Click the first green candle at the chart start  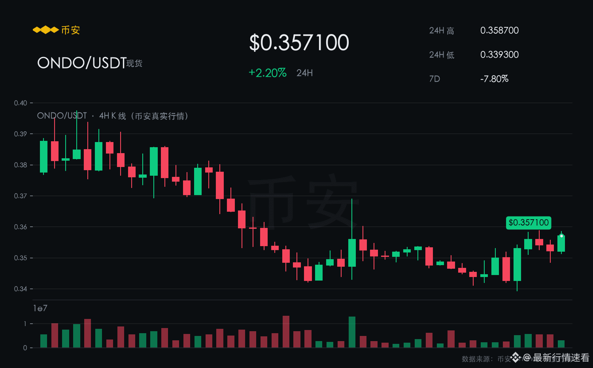click(43, 157)
